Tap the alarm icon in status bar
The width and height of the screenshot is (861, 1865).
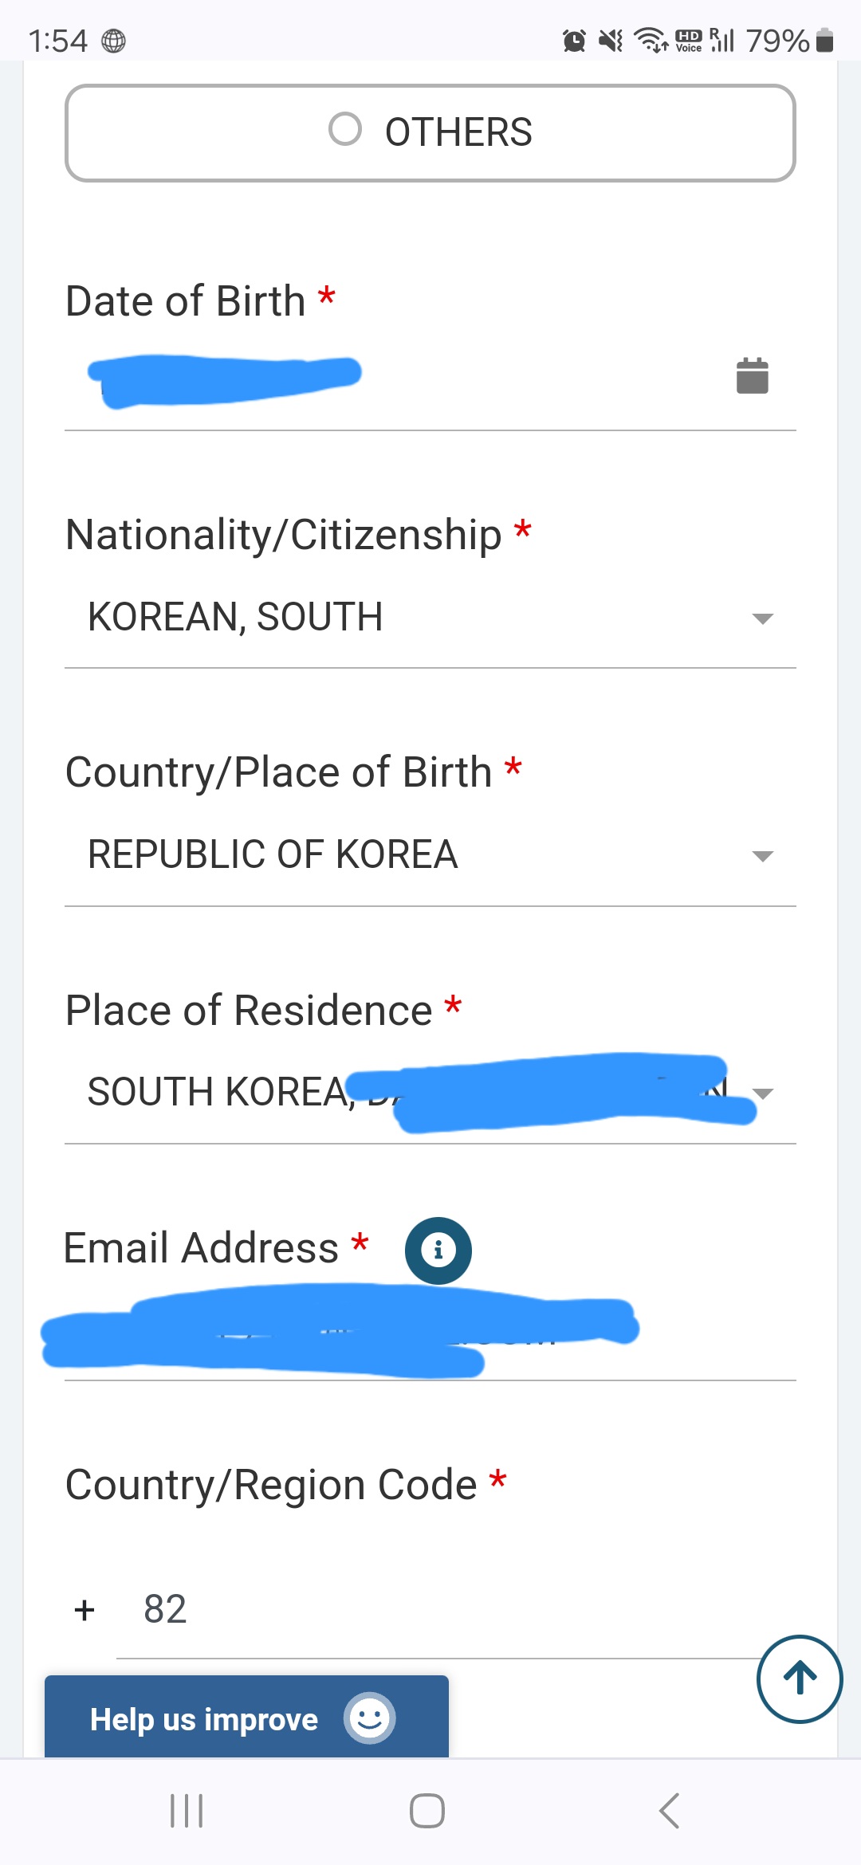[574, 40]
